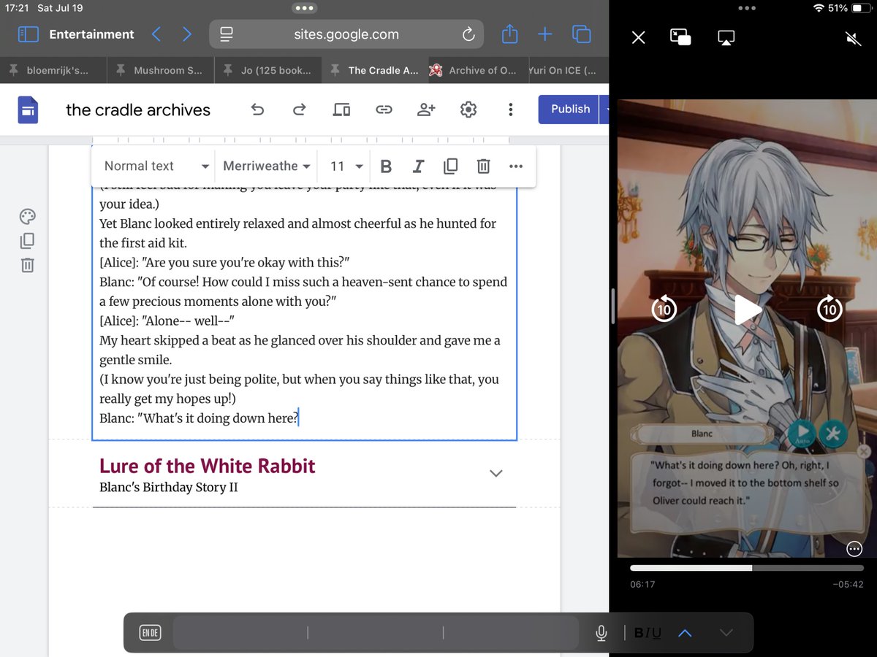Select The Cradle A... tab
877x657 pixels.
[375, 70]
